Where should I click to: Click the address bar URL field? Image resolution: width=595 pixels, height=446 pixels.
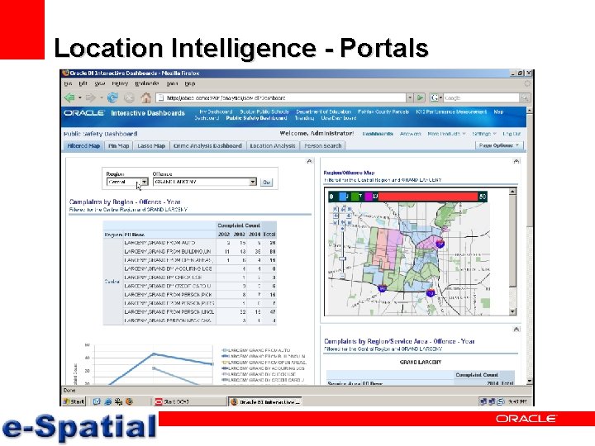click(x=281, y=97)
